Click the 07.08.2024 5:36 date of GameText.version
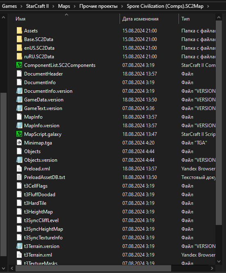 pyautogui.click(x=138, y=108)
